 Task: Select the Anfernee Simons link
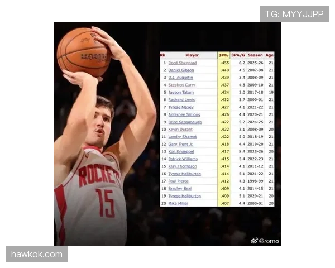coord(184,114)
